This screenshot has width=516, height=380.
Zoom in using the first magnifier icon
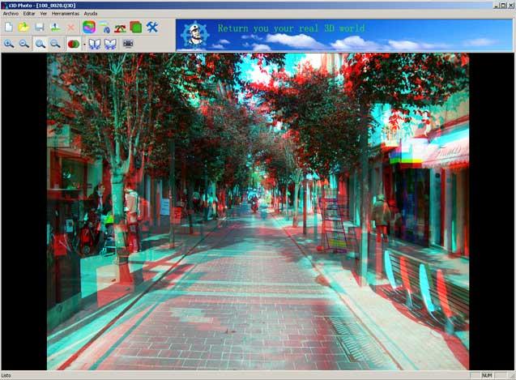click(8, 44)
